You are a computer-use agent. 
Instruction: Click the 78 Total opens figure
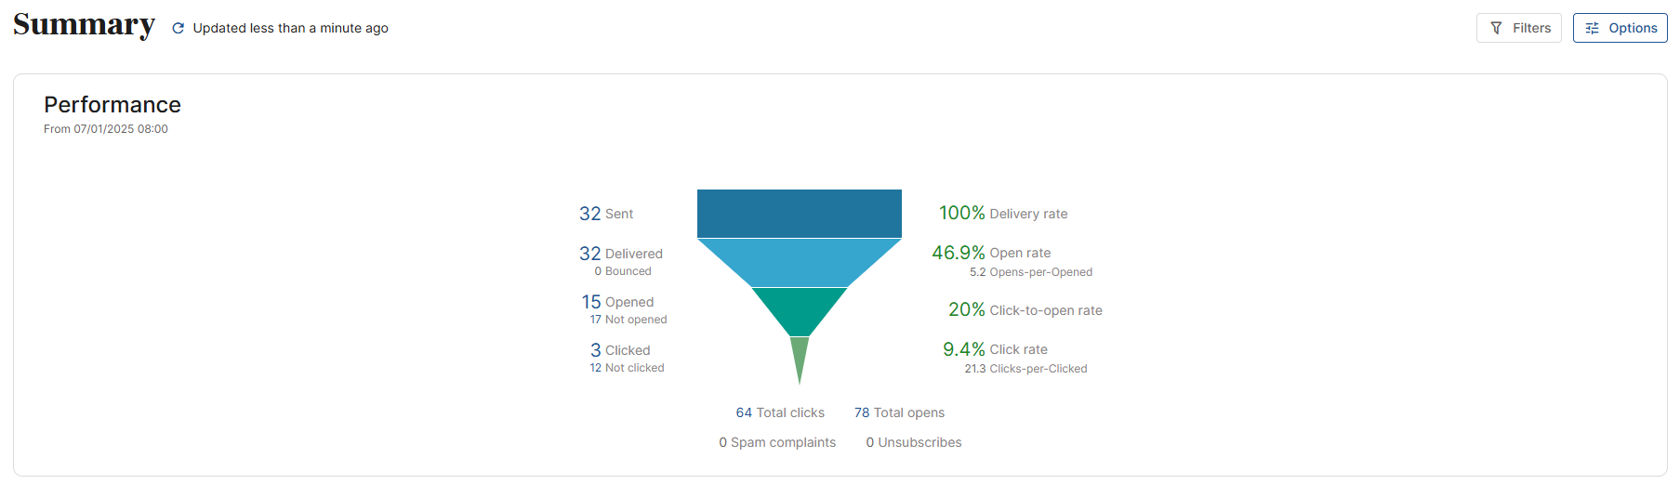[x=899, y=412]
